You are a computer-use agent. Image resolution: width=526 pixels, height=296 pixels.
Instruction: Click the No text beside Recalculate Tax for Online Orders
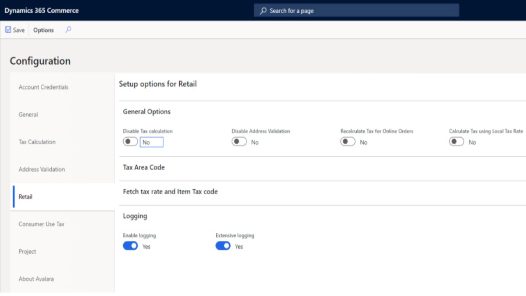[364, 143]
